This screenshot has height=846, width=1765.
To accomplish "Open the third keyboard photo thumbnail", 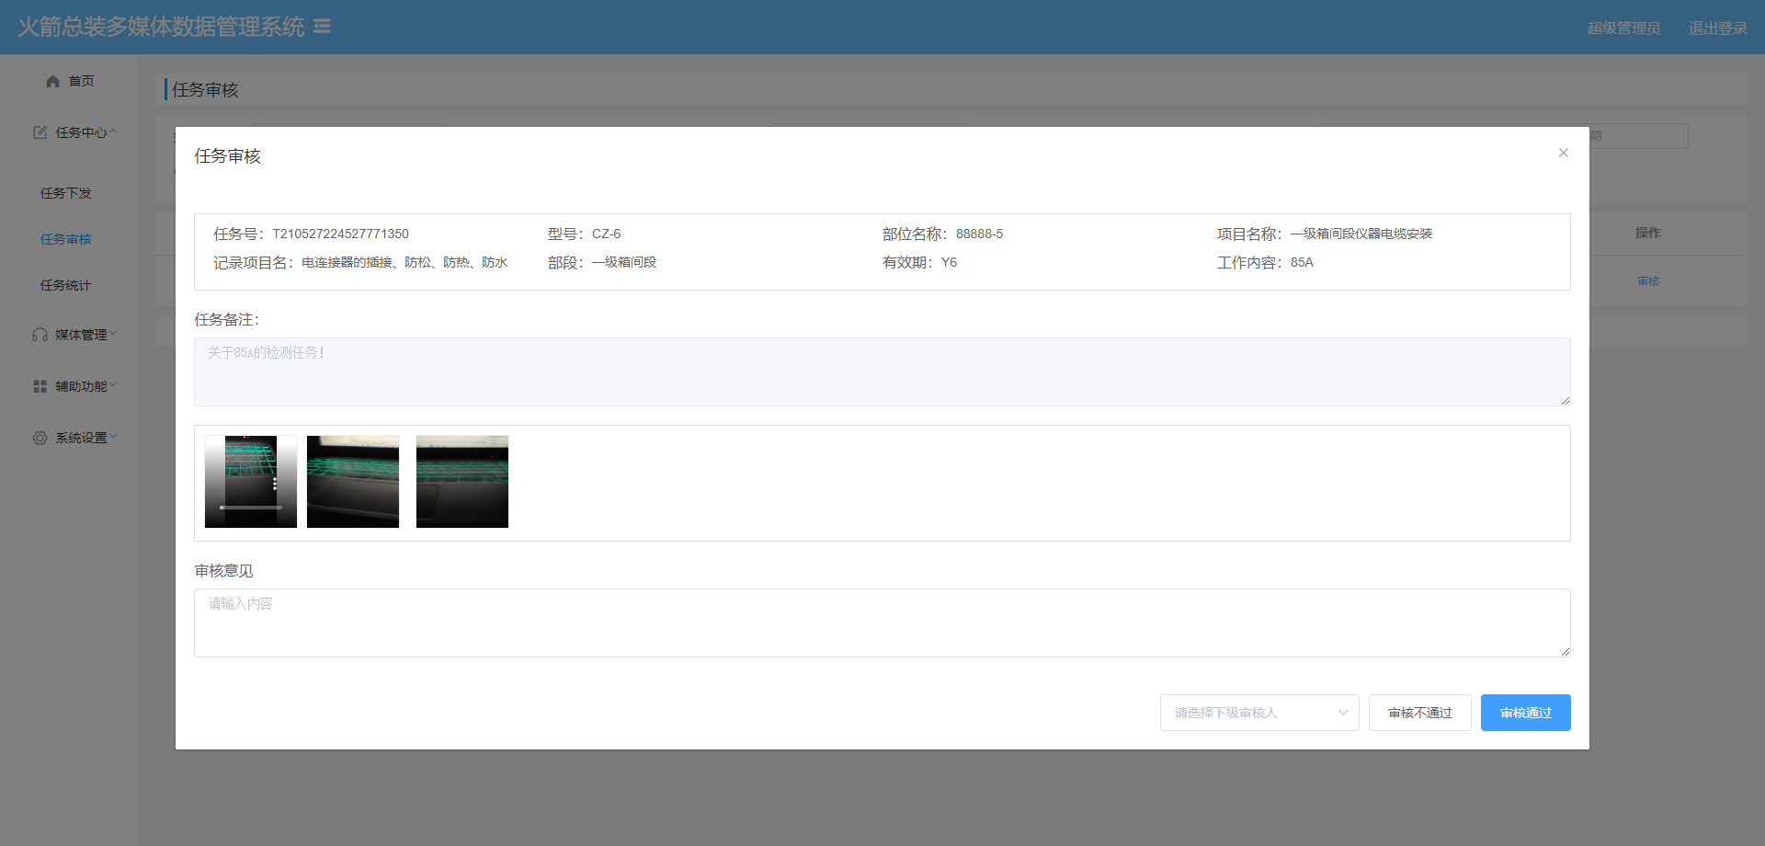I will [x=461, y=482].
